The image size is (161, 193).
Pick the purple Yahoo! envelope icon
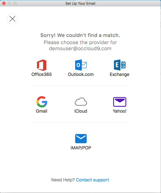point(120,102)
